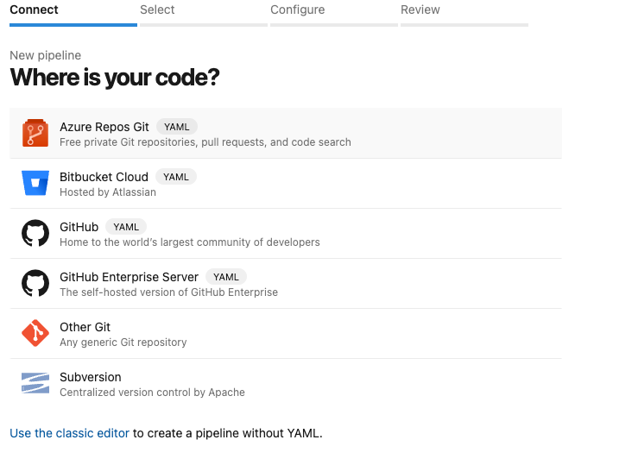Click the YAML badge next to GitHub
This screenshot has height=465, width=632.
126,227
